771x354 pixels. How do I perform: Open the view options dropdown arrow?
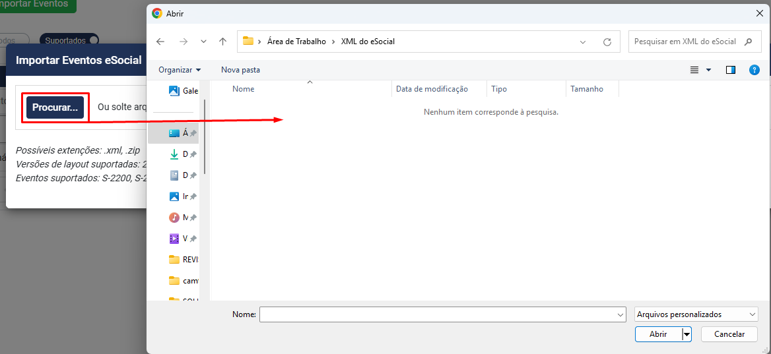(709, 70)
